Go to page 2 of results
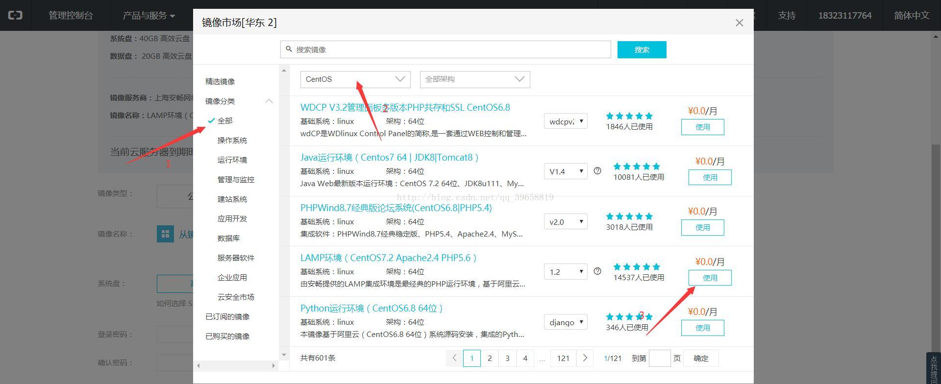The image size is (941, 384). pyautogui.click(x=490, y=358)
